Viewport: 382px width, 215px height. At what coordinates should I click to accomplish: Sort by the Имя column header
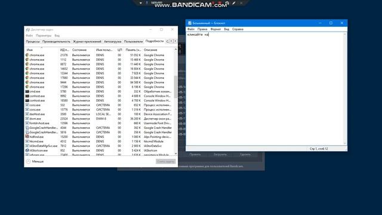41,50
